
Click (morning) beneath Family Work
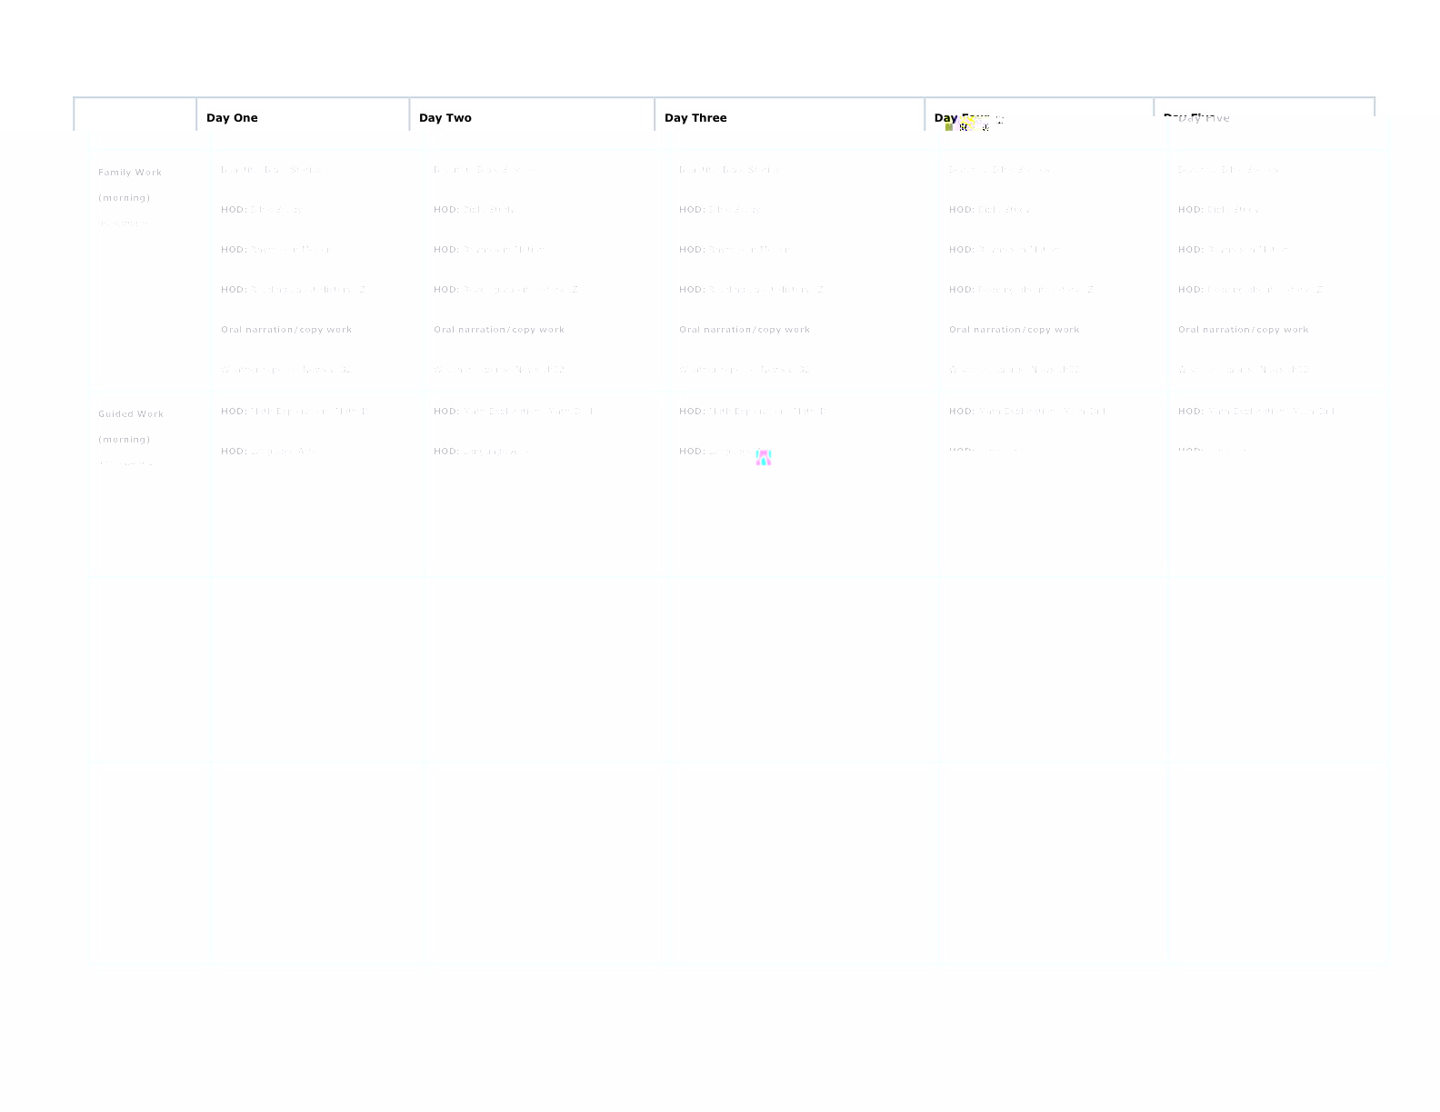click(x=125, y=198)
